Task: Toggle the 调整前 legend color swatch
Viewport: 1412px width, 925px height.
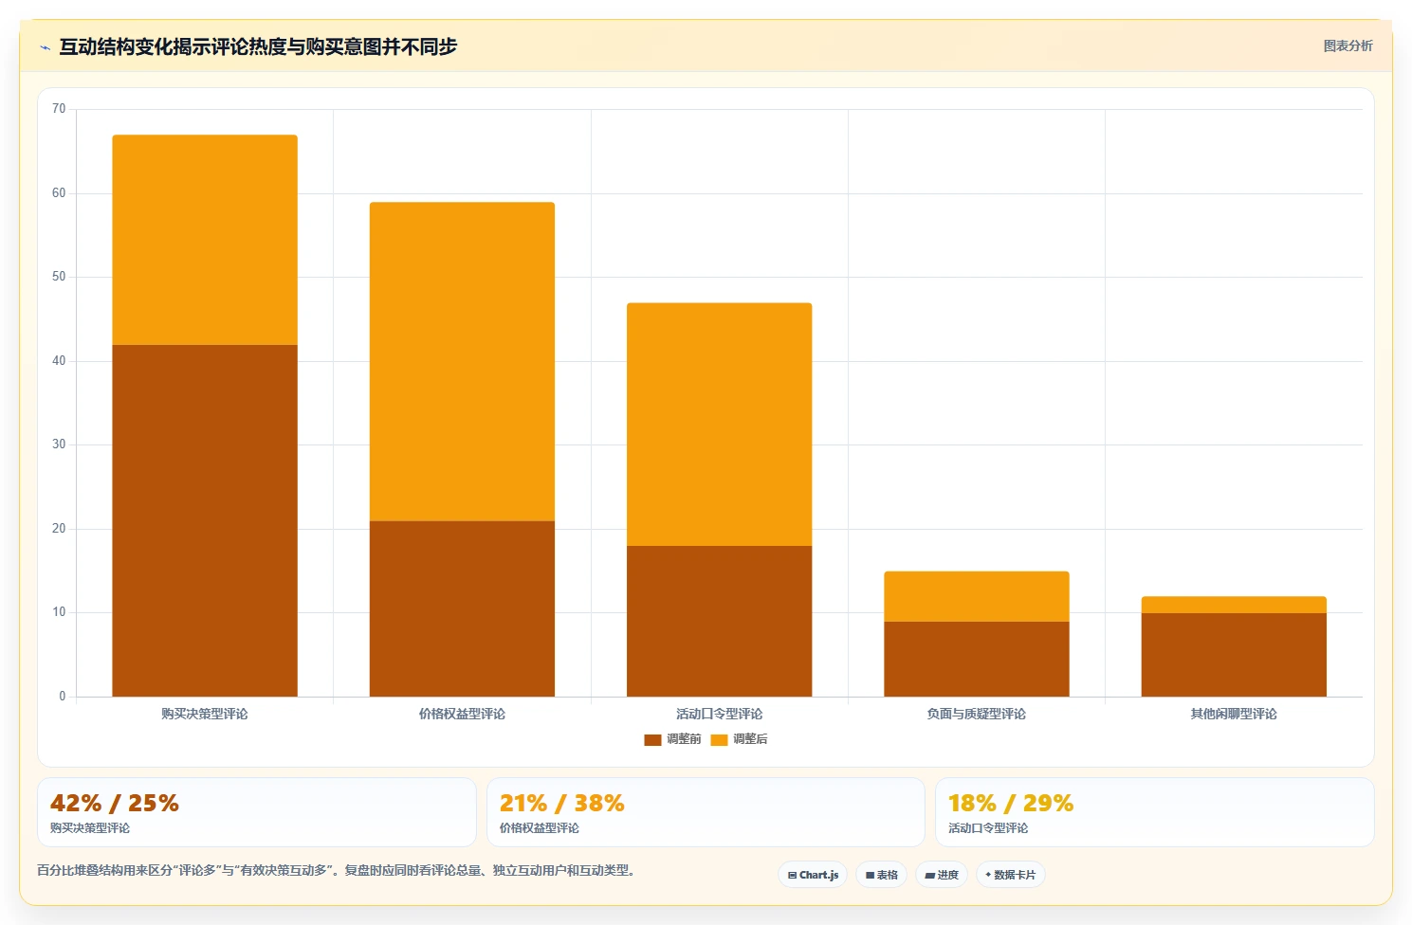Action: [x=652, y=739]
